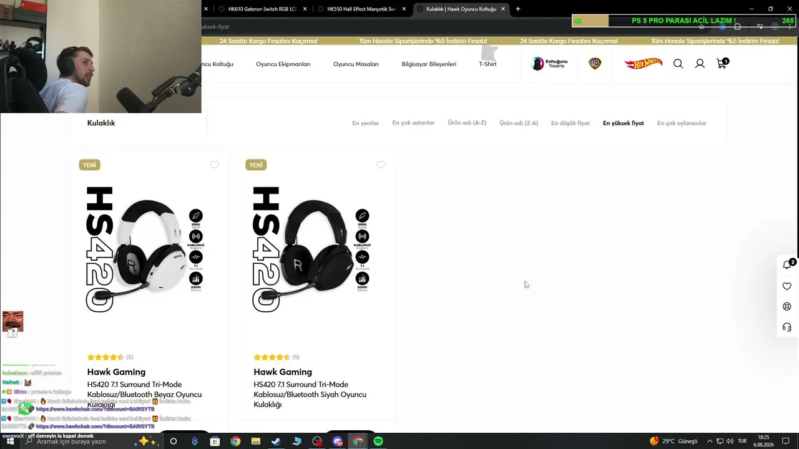Click the Hawk Gaming brand on white headset card
Image resolution: width=799 pixels, height=449 pixels.
[x=116, y=372]
